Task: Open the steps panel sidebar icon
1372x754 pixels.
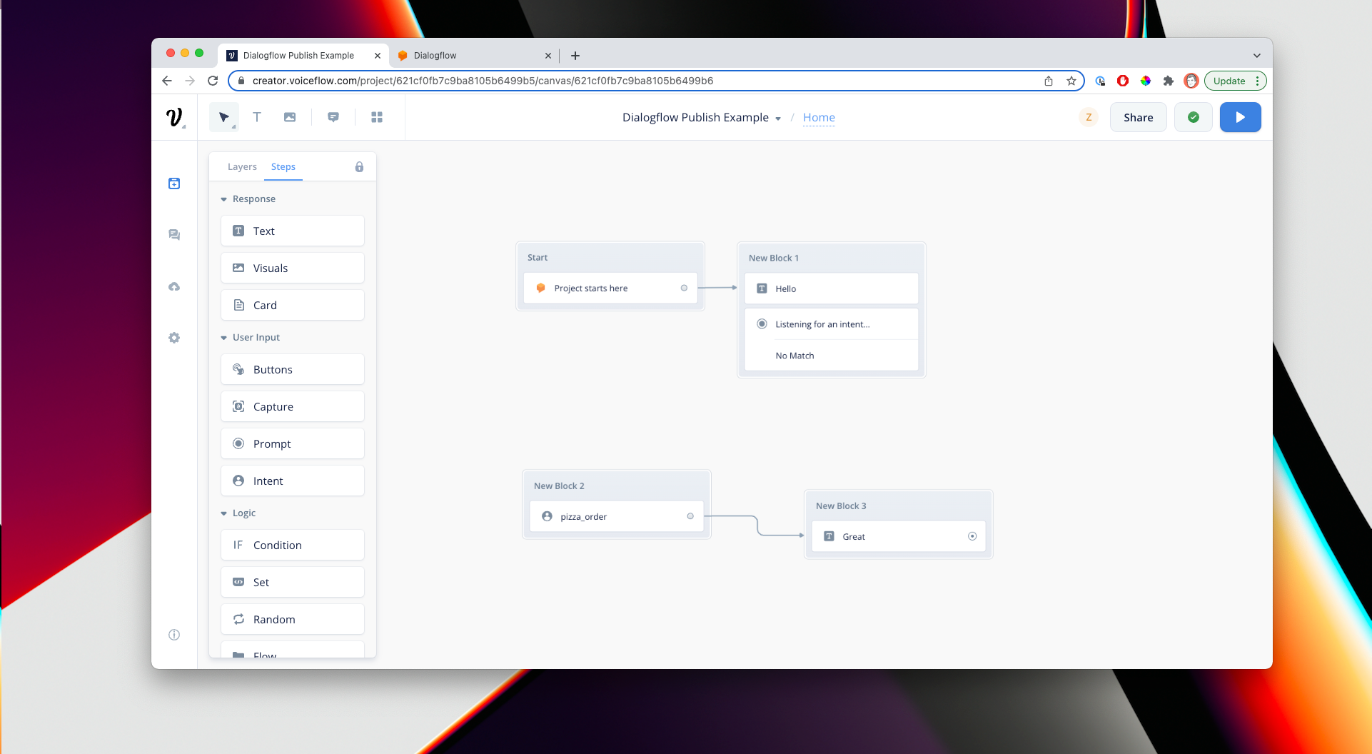Action: pos(174,184)
